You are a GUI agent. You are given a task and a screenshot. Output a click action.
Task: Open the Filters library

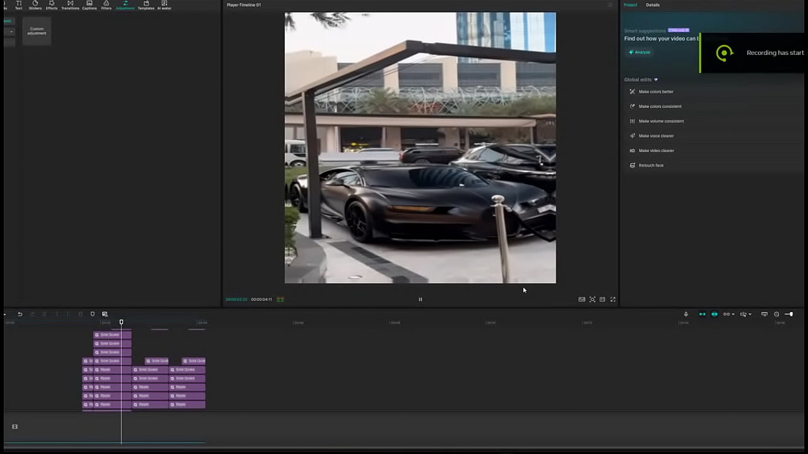[x=106, y=5]
